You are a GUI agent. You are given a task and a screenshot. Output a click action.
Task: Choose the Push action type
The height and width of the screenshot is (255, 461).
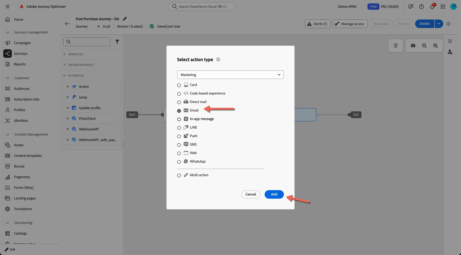[x=179, y=136]
